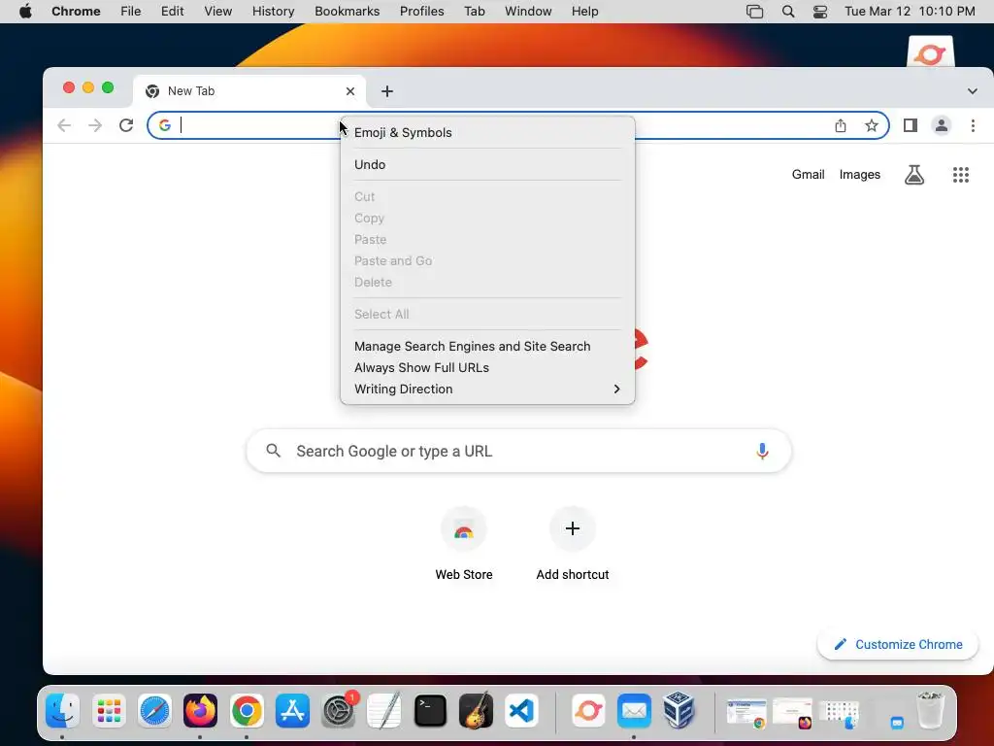Viewport: 994px width, 746px height.
Task: Open Launchpad from the Dock
Action: (x=109, y=710)
